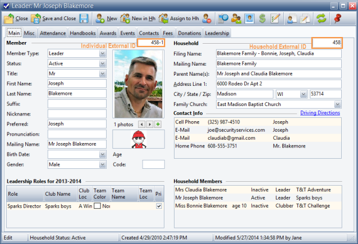The height and width of the screenshot is (244, 358).
Task: Click the red pushpin icon
Action: (x=338, y=19)
